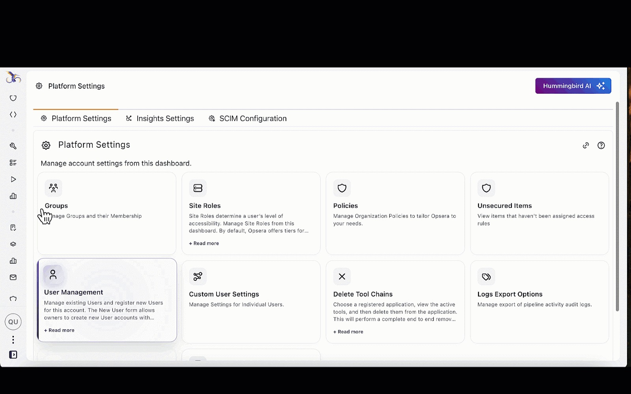
Task: Open the help question mark icon
Action: [x=601, y=145]
